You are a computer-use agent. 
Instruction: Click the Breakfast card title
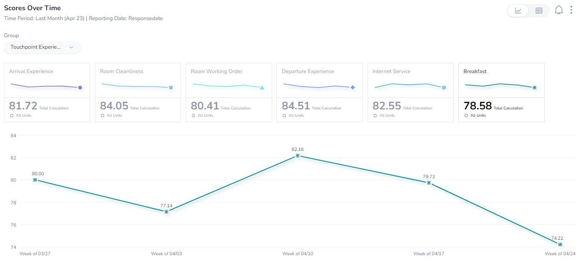point(475,71)
